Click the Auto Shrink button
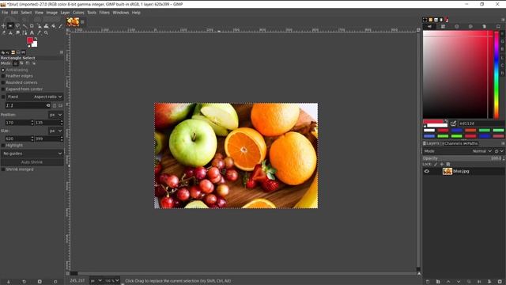The width and height of the screenshot is (506, 285). coord(32,161)
